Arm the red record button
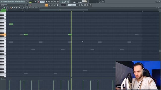 pyautogui.click(x=38, y=2)
